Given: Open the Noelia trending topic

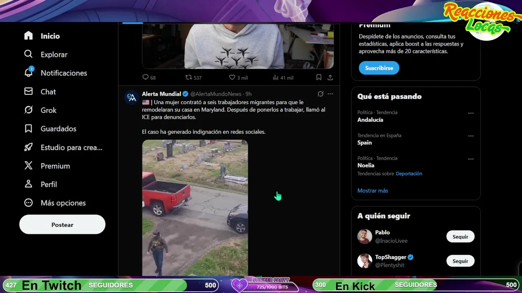Looking at the screenshot, I should tap(366, 165).
